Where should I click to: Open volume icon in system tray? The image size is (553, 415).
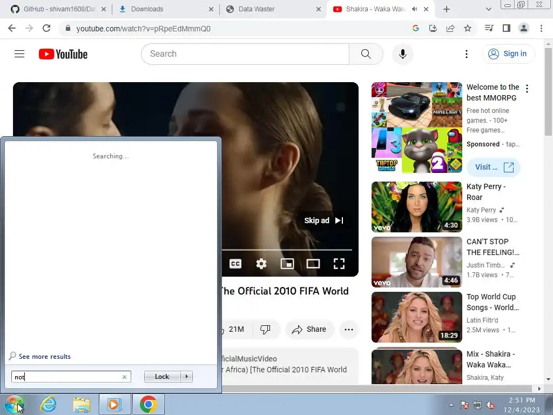click(x=490, y=405)
